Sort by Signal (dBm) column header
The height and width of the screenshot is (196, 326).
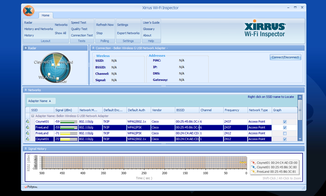pyautogui.click(x=66, y=110)
